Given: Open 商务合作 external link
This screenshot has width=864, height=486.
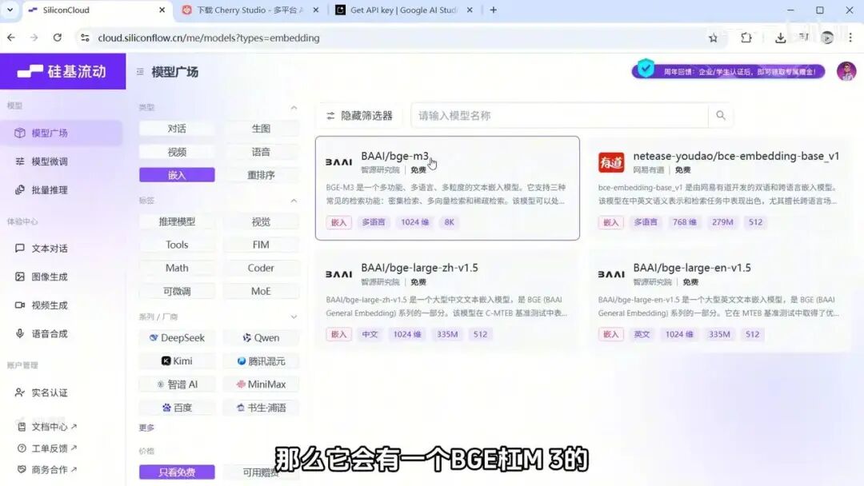Looking at the screenshot, I should (47, 469).
